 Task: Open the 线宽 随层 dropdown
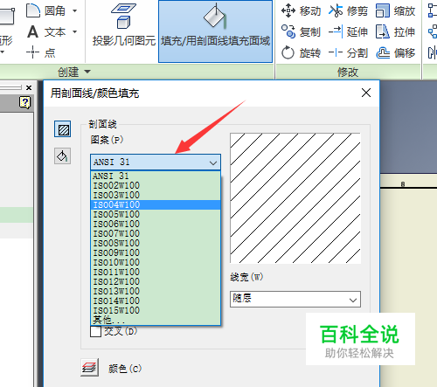click(295, 299)
